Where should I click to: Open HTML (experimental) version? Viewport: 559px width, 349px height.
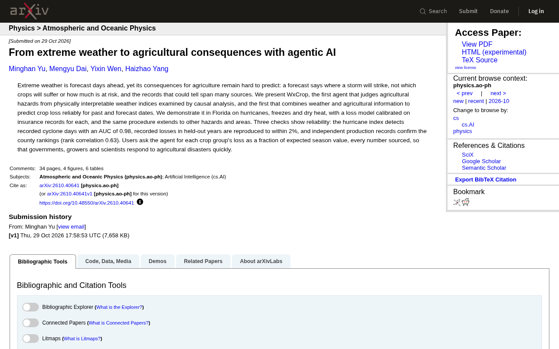[x=494, y=52]
